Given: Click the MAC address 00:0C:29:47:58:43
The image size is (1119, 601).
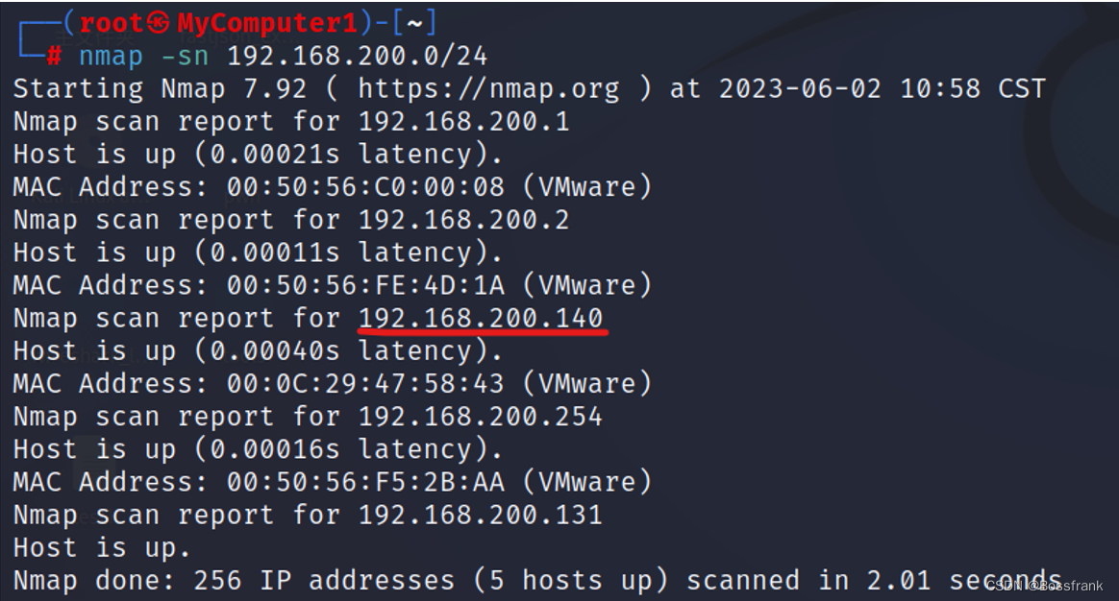Looking at the screenshot, I should [365, 384].
